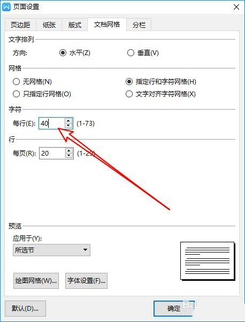Switch to the 页边距 tab
The image size is (245, 322).
(20, 25)
